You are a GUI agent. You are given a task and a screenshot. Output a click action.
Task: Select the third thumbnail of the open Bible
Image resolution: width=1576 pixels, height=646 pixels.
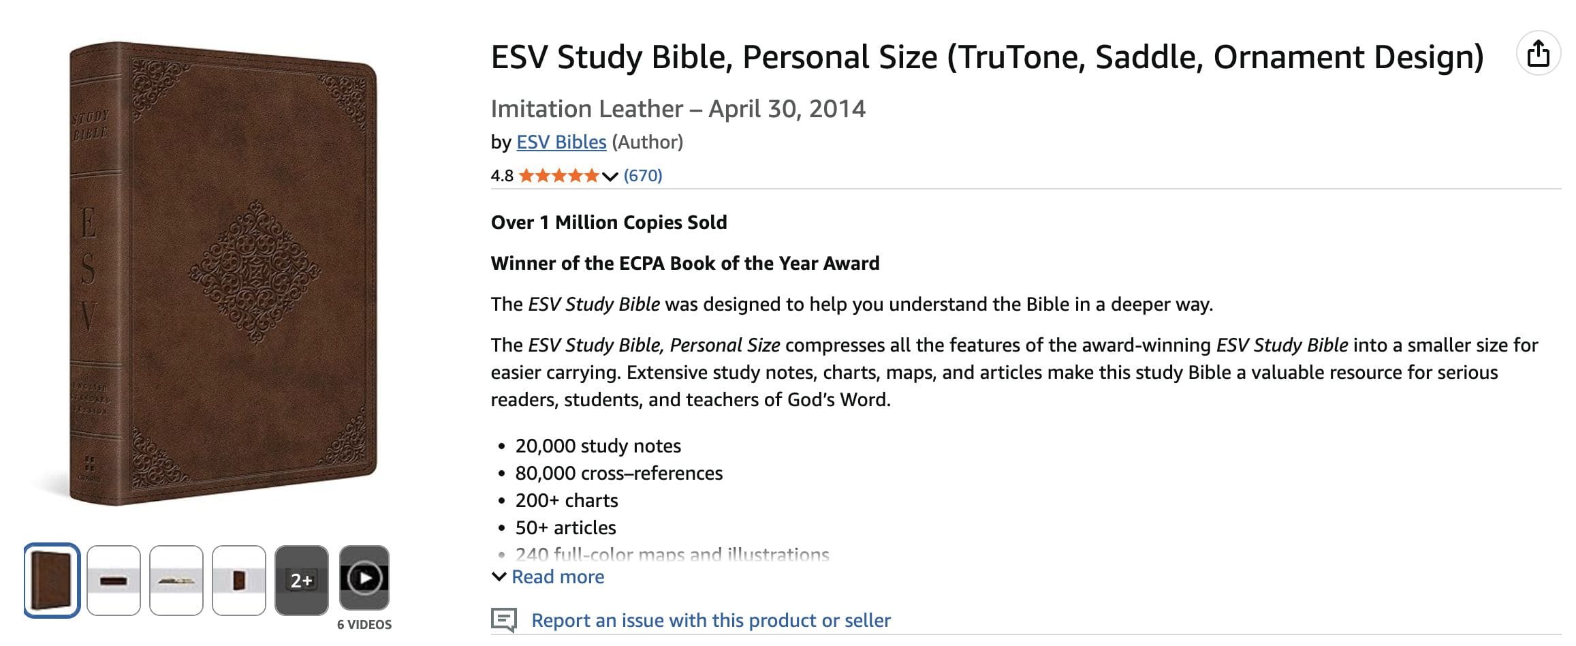[x=176, y=580]
